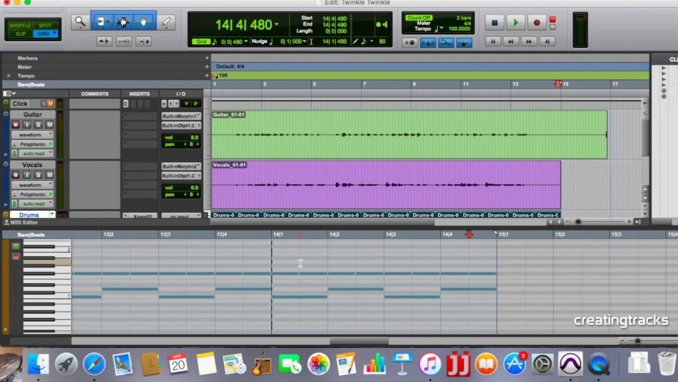Open main counter format dropdown arrow
This screenshot has width=678, height=382.
pyautogui.click(x=276, y=25)
